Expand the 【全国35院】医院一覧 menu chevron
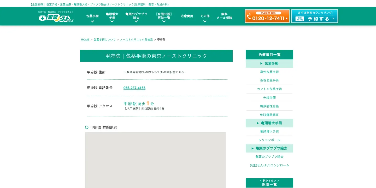This screenshot has width=376, height=188. tap(164, 21)
